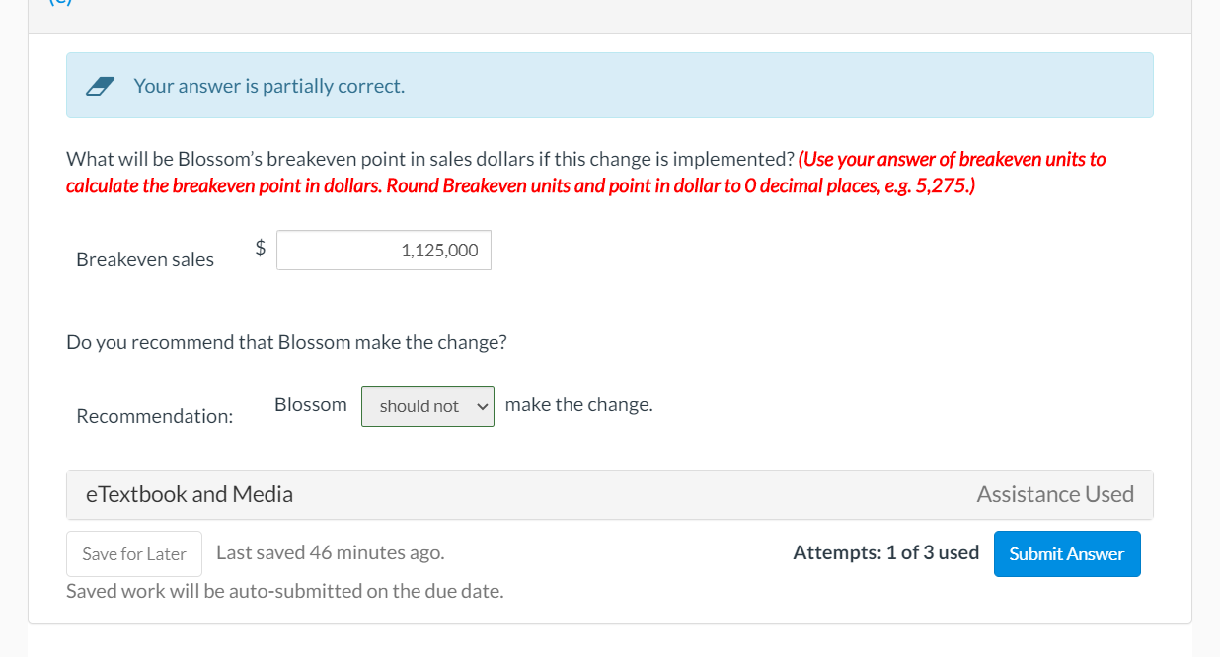This screenshot has width=1220, height=657.
Task: Click the auto-submitted due date notice
Action: (284, 590)
